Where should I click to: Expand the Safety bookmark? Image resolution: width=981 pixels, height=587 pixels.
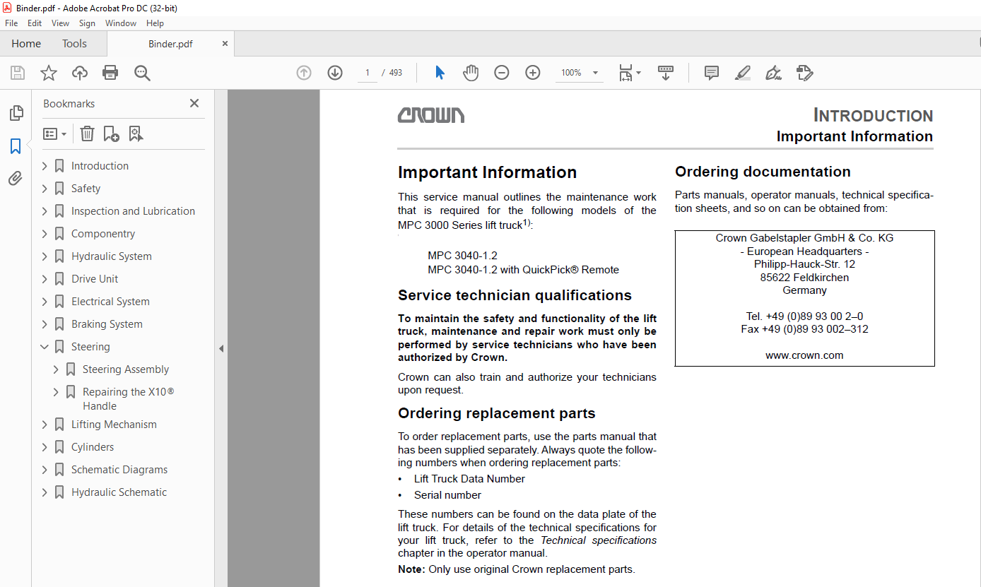(x=45, y=189)
